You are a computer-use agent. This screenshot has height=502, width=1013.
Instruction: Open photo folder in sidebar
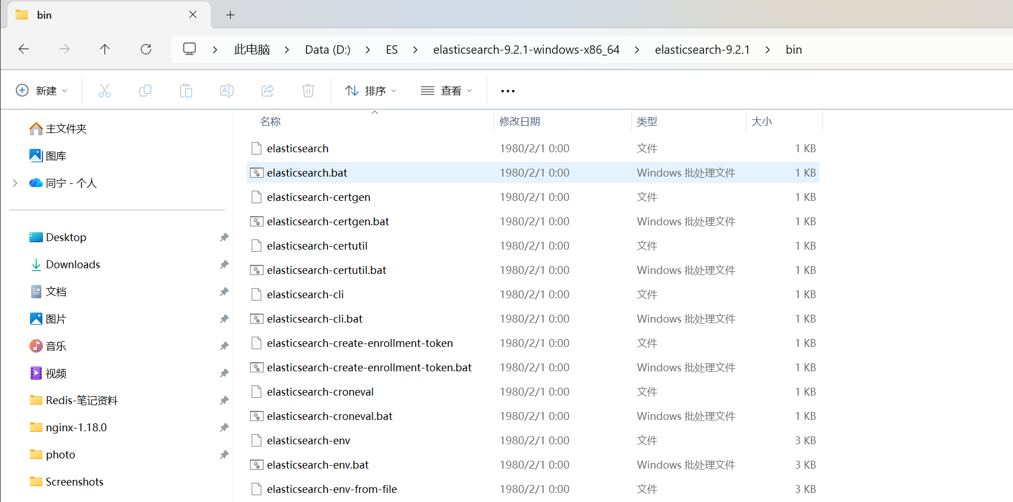[x=53, y=454]
